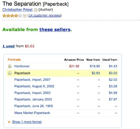Click Paperback new price $2.63
Image resolution: width=140 pixels, height=129 pixels.
tap(96, 73)
